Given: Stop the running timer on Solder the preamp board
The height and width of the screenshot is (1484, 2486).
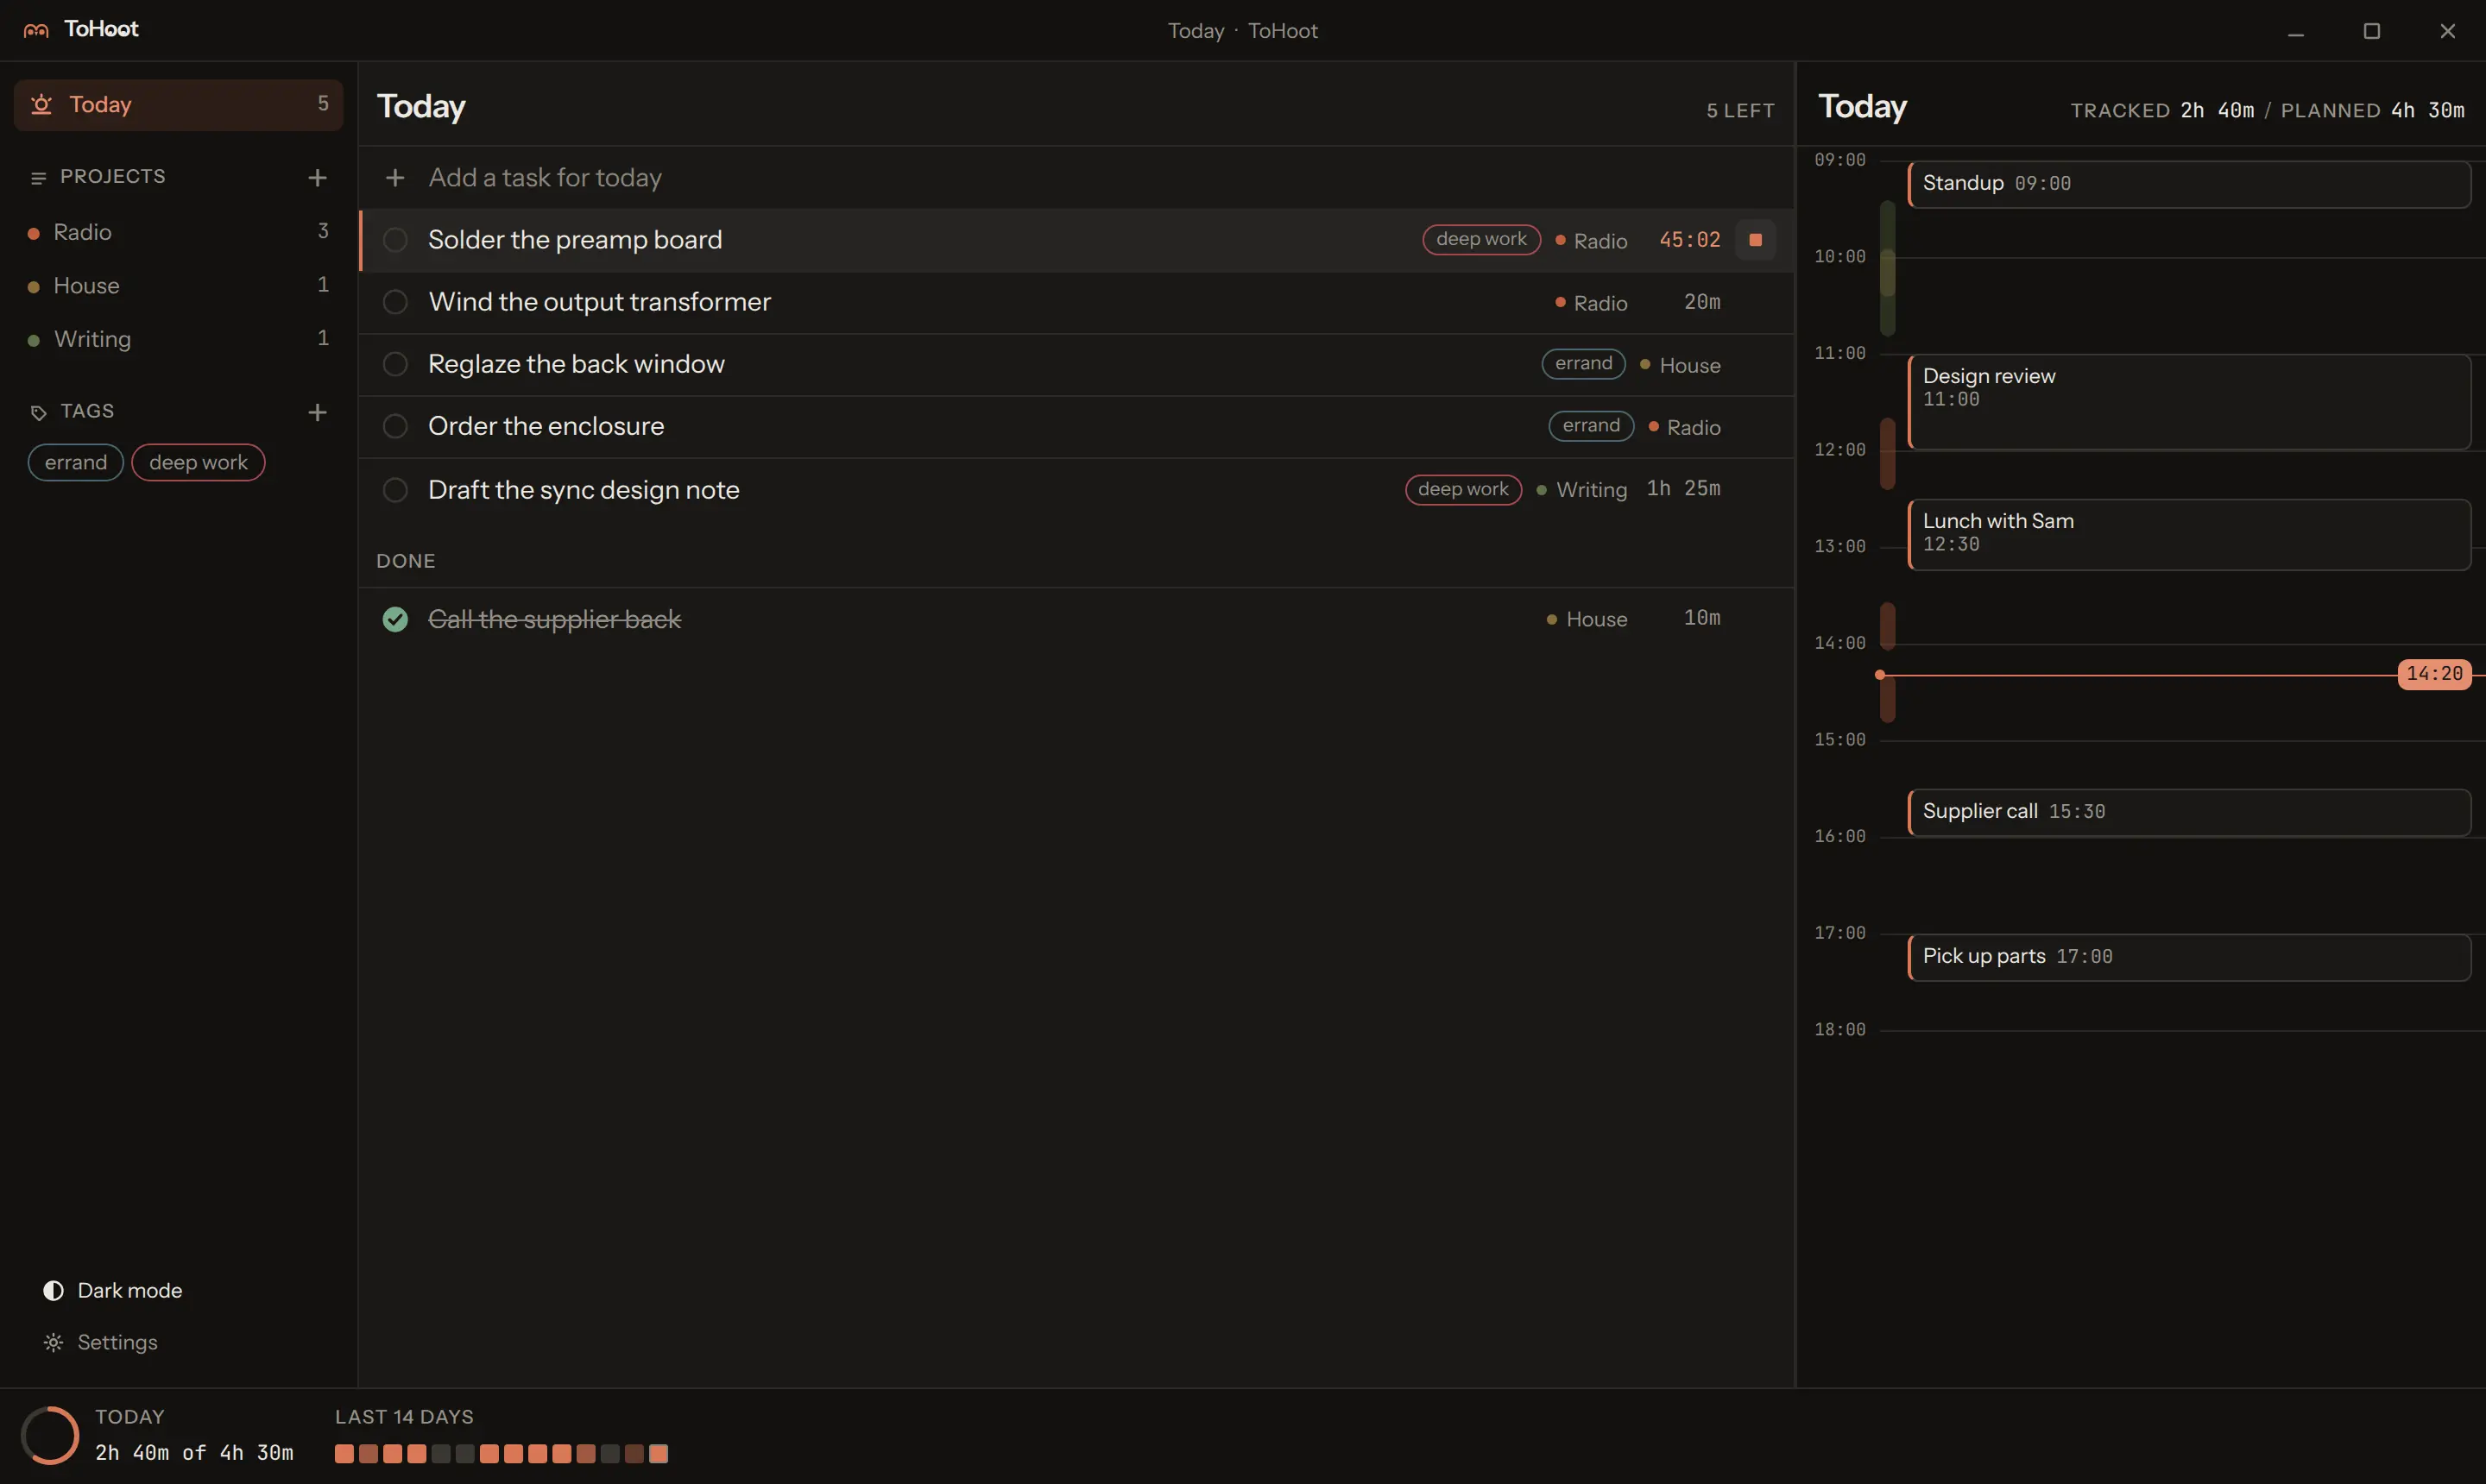Looking at the screenshot, I should [x=1755, y=240].
